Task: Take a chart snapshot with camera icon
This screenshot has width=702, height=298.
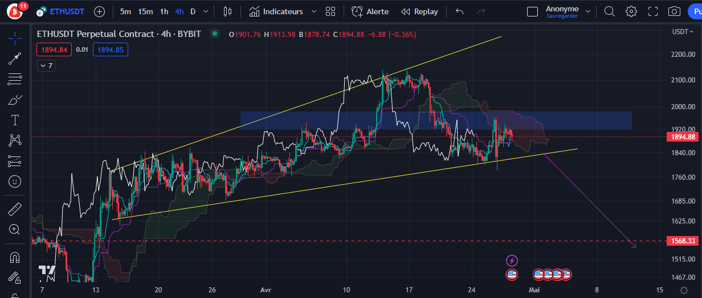Action: 674,11
